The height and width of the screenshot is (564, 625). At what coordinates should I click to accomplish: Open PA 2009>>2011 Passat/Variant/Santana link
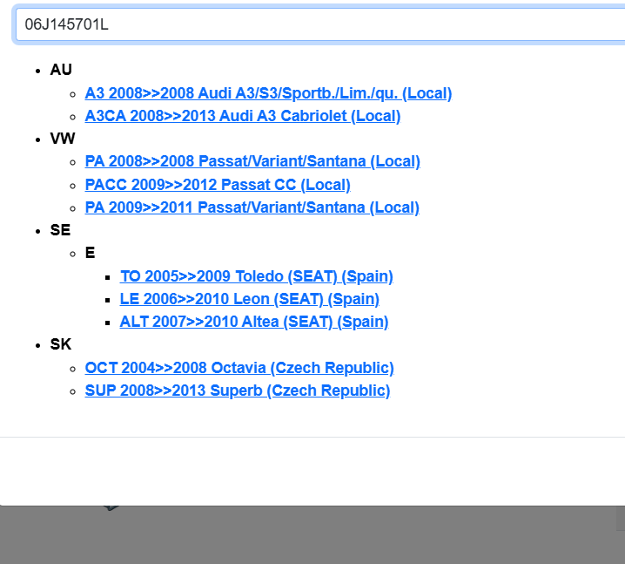click(252, 207)
